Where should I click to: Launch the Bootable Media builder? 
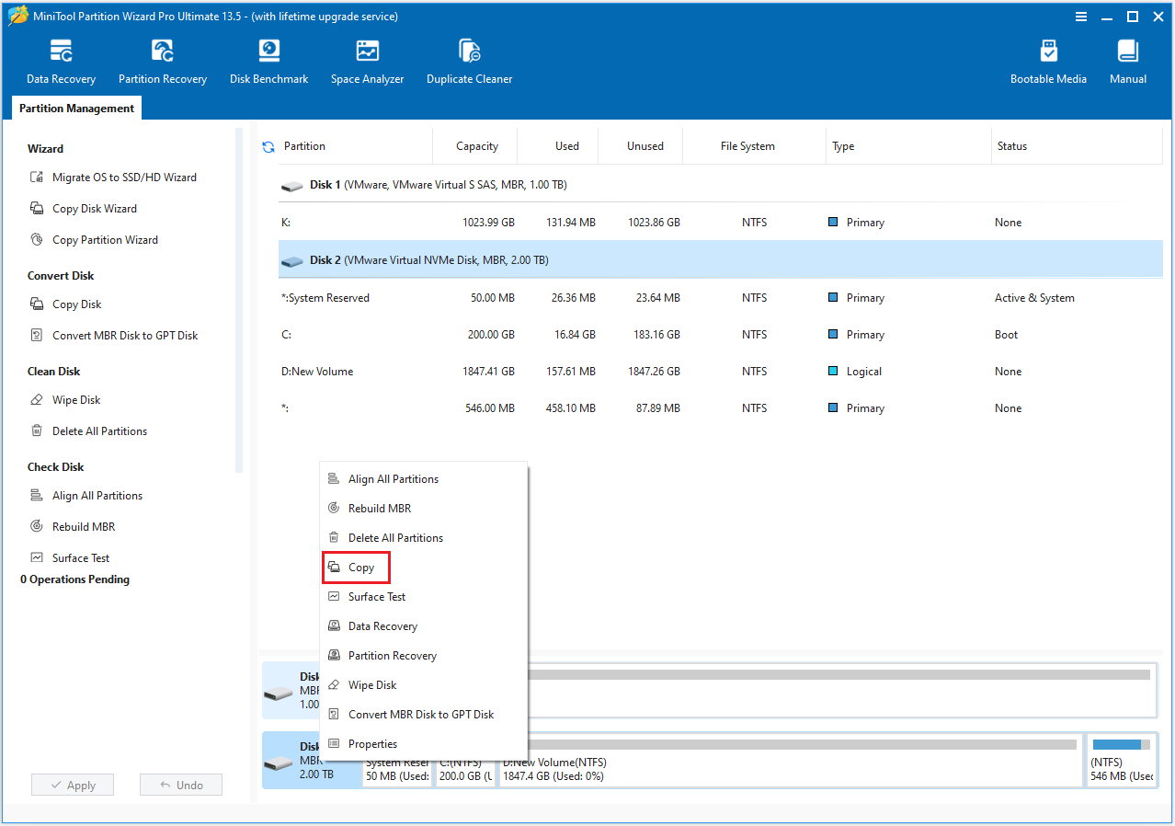coord(1048,60)
